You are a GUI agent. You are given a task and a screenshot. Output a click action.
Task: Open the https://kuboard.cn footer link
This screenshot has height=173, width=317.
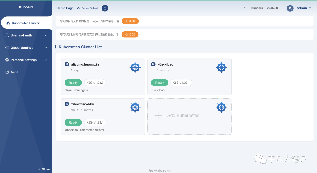tap(158, 170)
